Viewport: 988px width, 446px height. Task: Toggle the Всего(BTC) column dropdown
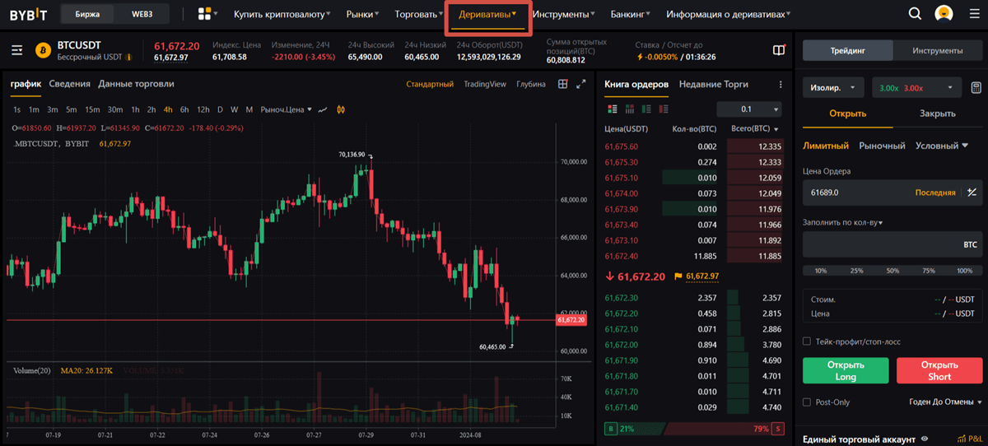pos(756,129)
